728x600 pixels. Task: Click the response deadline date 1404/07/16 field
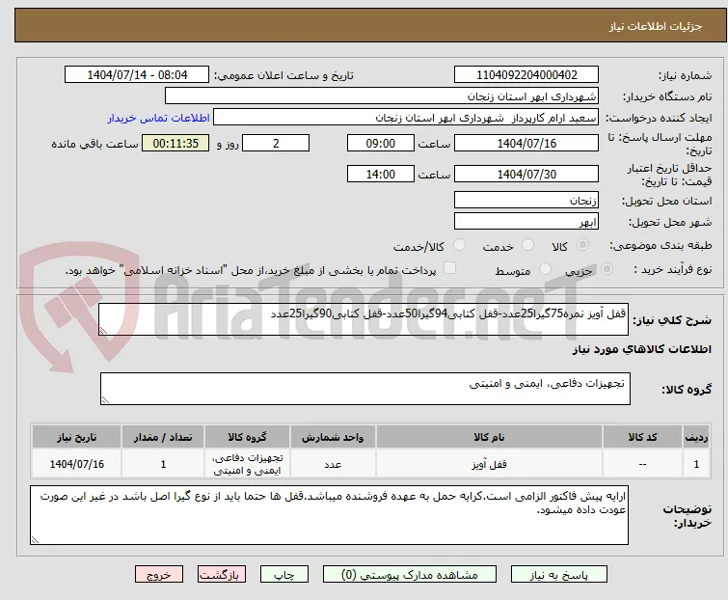tap(526, 143)
